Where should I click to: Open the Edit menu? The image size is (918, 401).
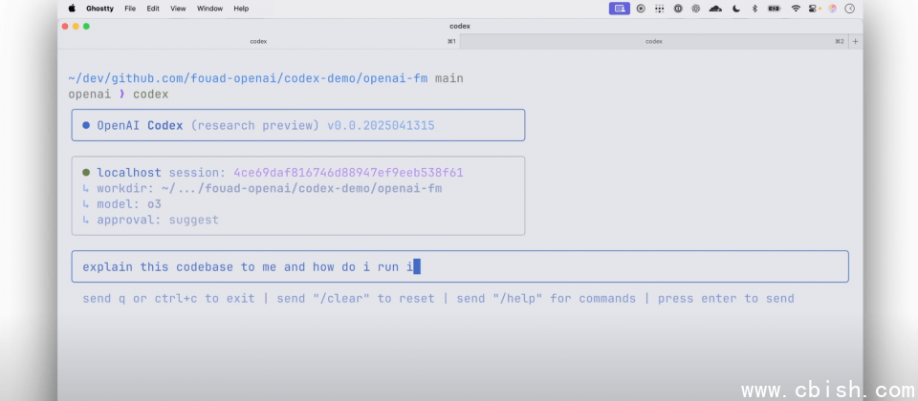tap(153, 9)
